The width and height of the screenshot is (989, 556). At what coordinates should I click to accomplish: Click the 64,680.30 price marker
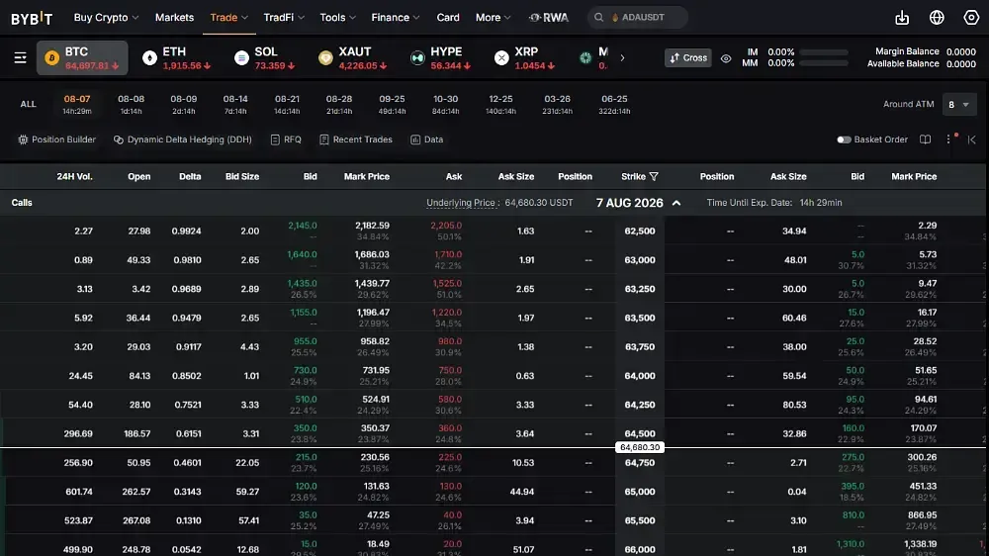[640, 447]
